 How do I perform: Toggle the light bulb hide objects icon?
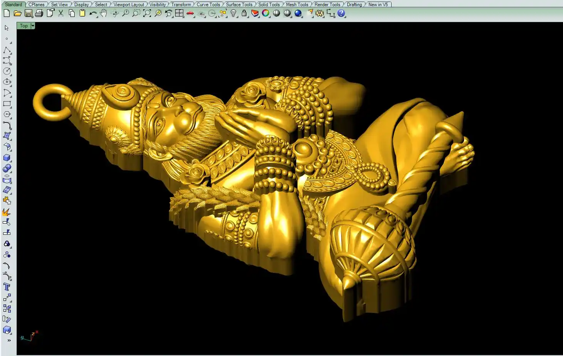pos(233,13)
